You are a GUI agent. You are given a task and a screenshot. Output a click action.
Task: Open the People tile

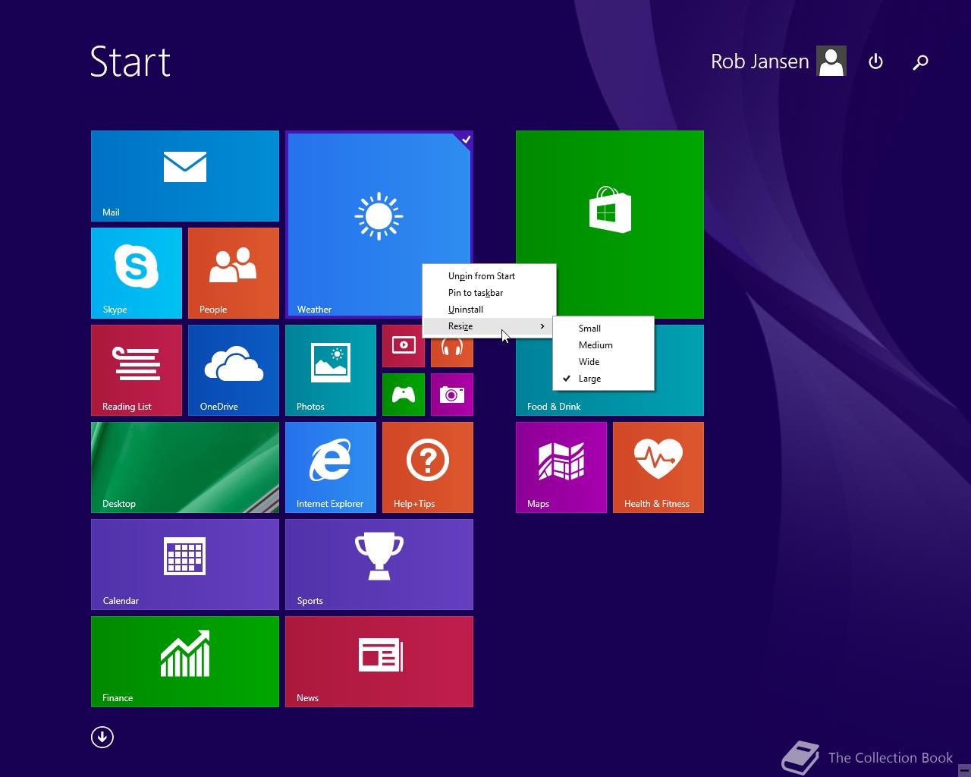[x=234, y=273]
